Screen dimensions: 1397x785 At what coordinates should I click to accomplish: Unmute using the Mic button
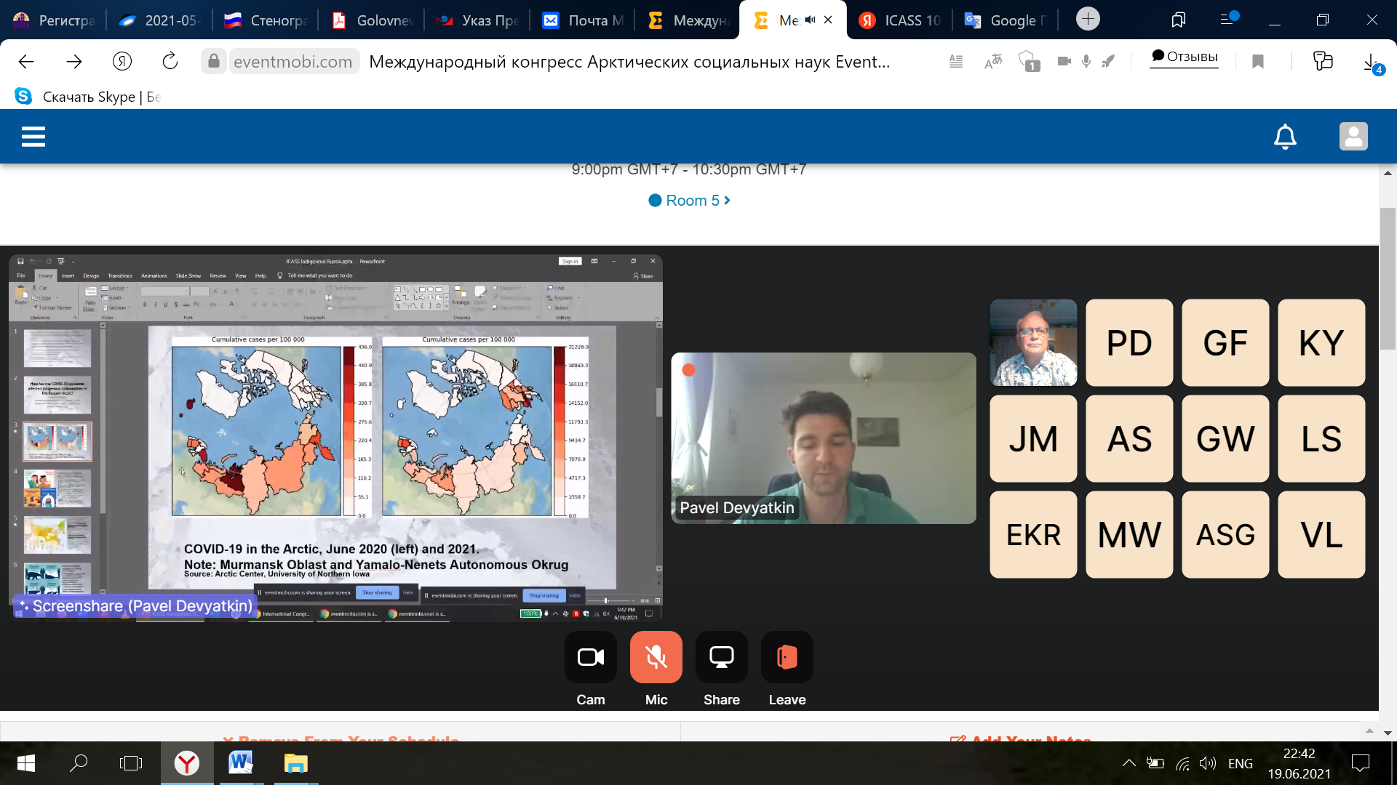pyautogui.click(x=656, y=657)
